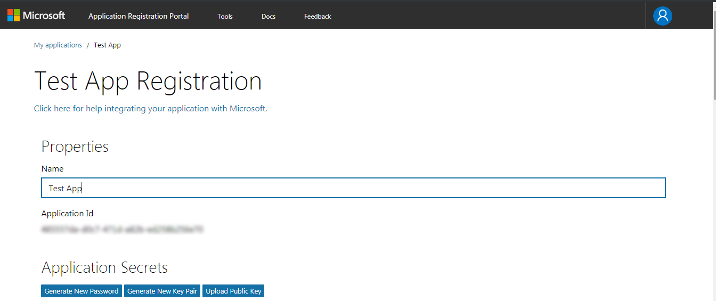The width and height of the screenshot is (716, 301).
Task: Click Generate New Key Pair button
Action: point(162,291)
